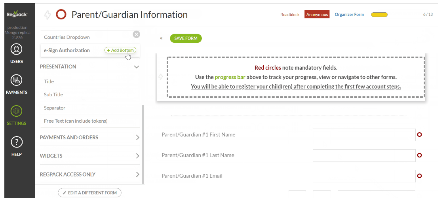Click the yellow progress bar indicator
The image size is (447, 201).
[x=379, y=15]
